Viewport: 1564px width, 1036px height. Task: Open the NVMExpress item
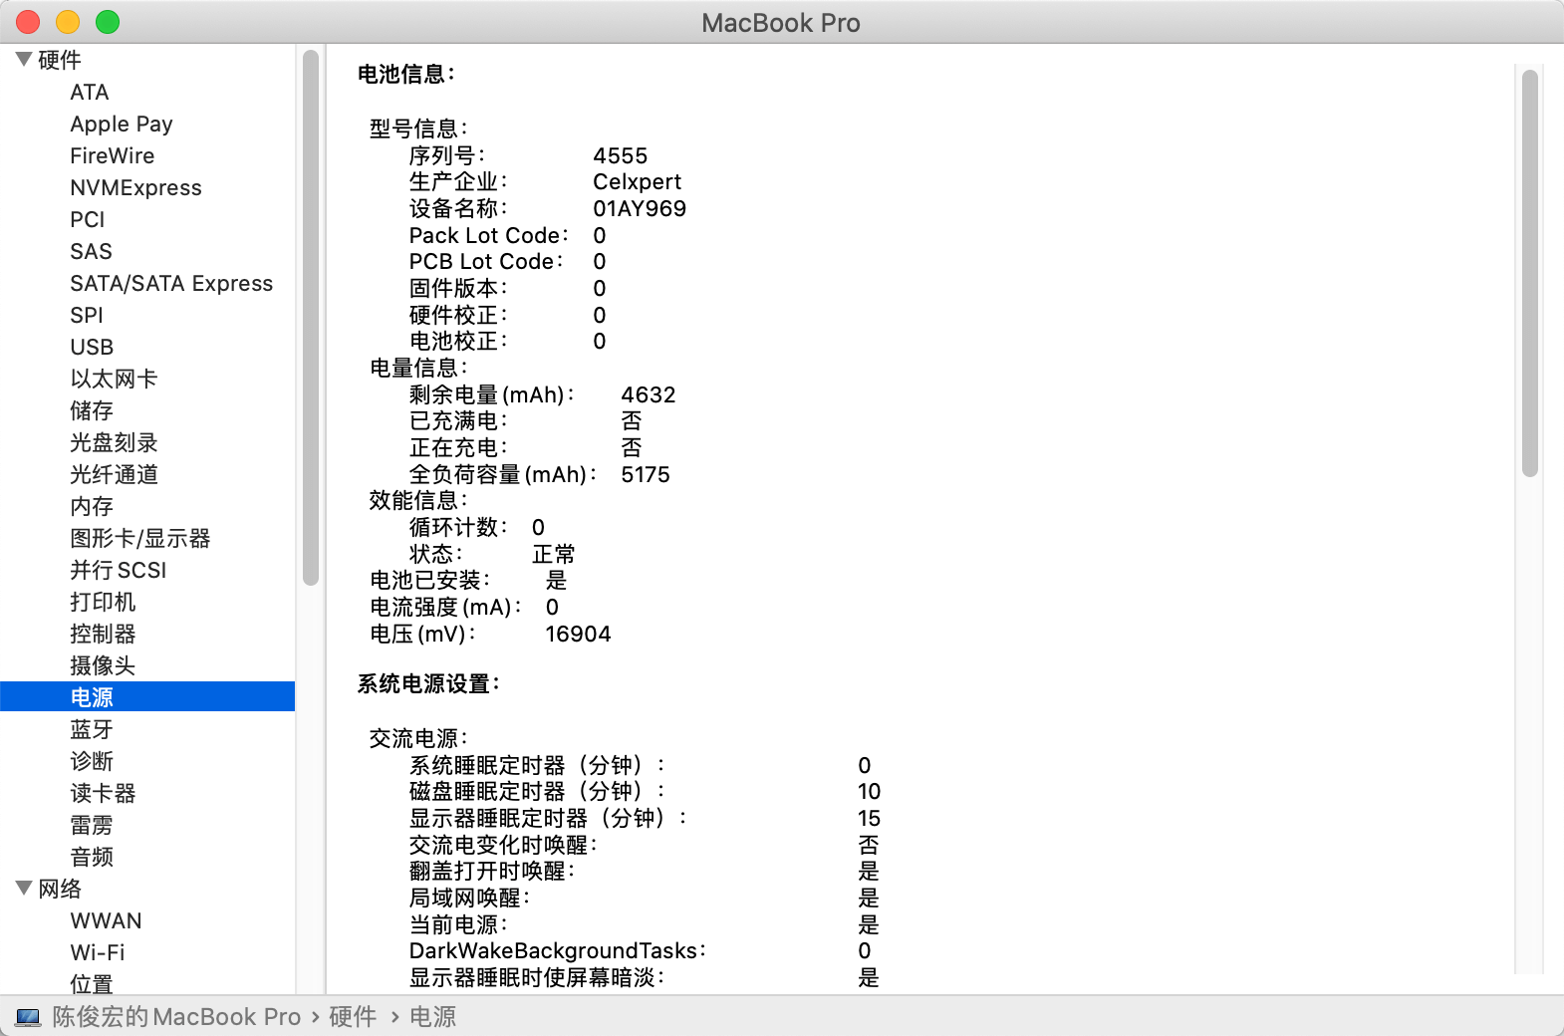(135, 187)
